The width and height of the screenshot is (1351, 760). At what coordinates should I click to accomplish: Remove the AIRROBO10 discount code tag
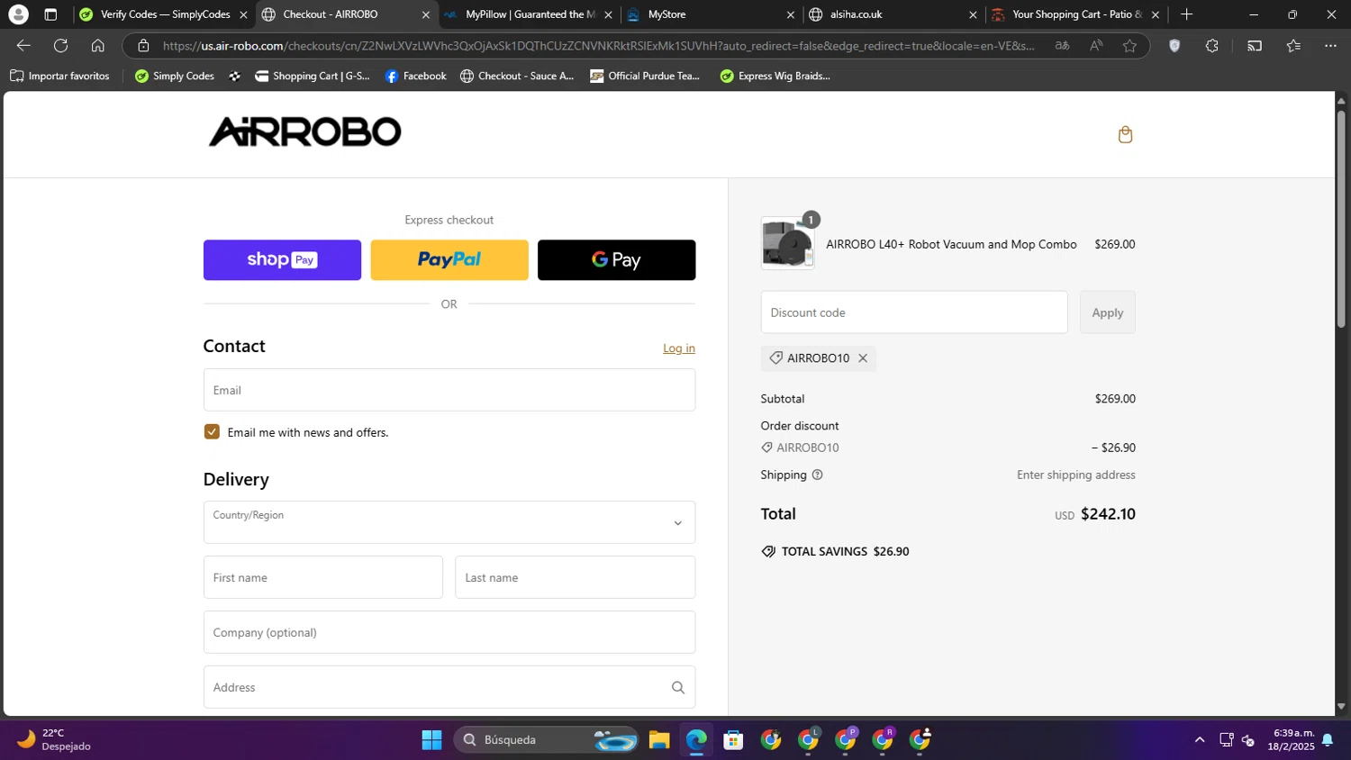863,358
